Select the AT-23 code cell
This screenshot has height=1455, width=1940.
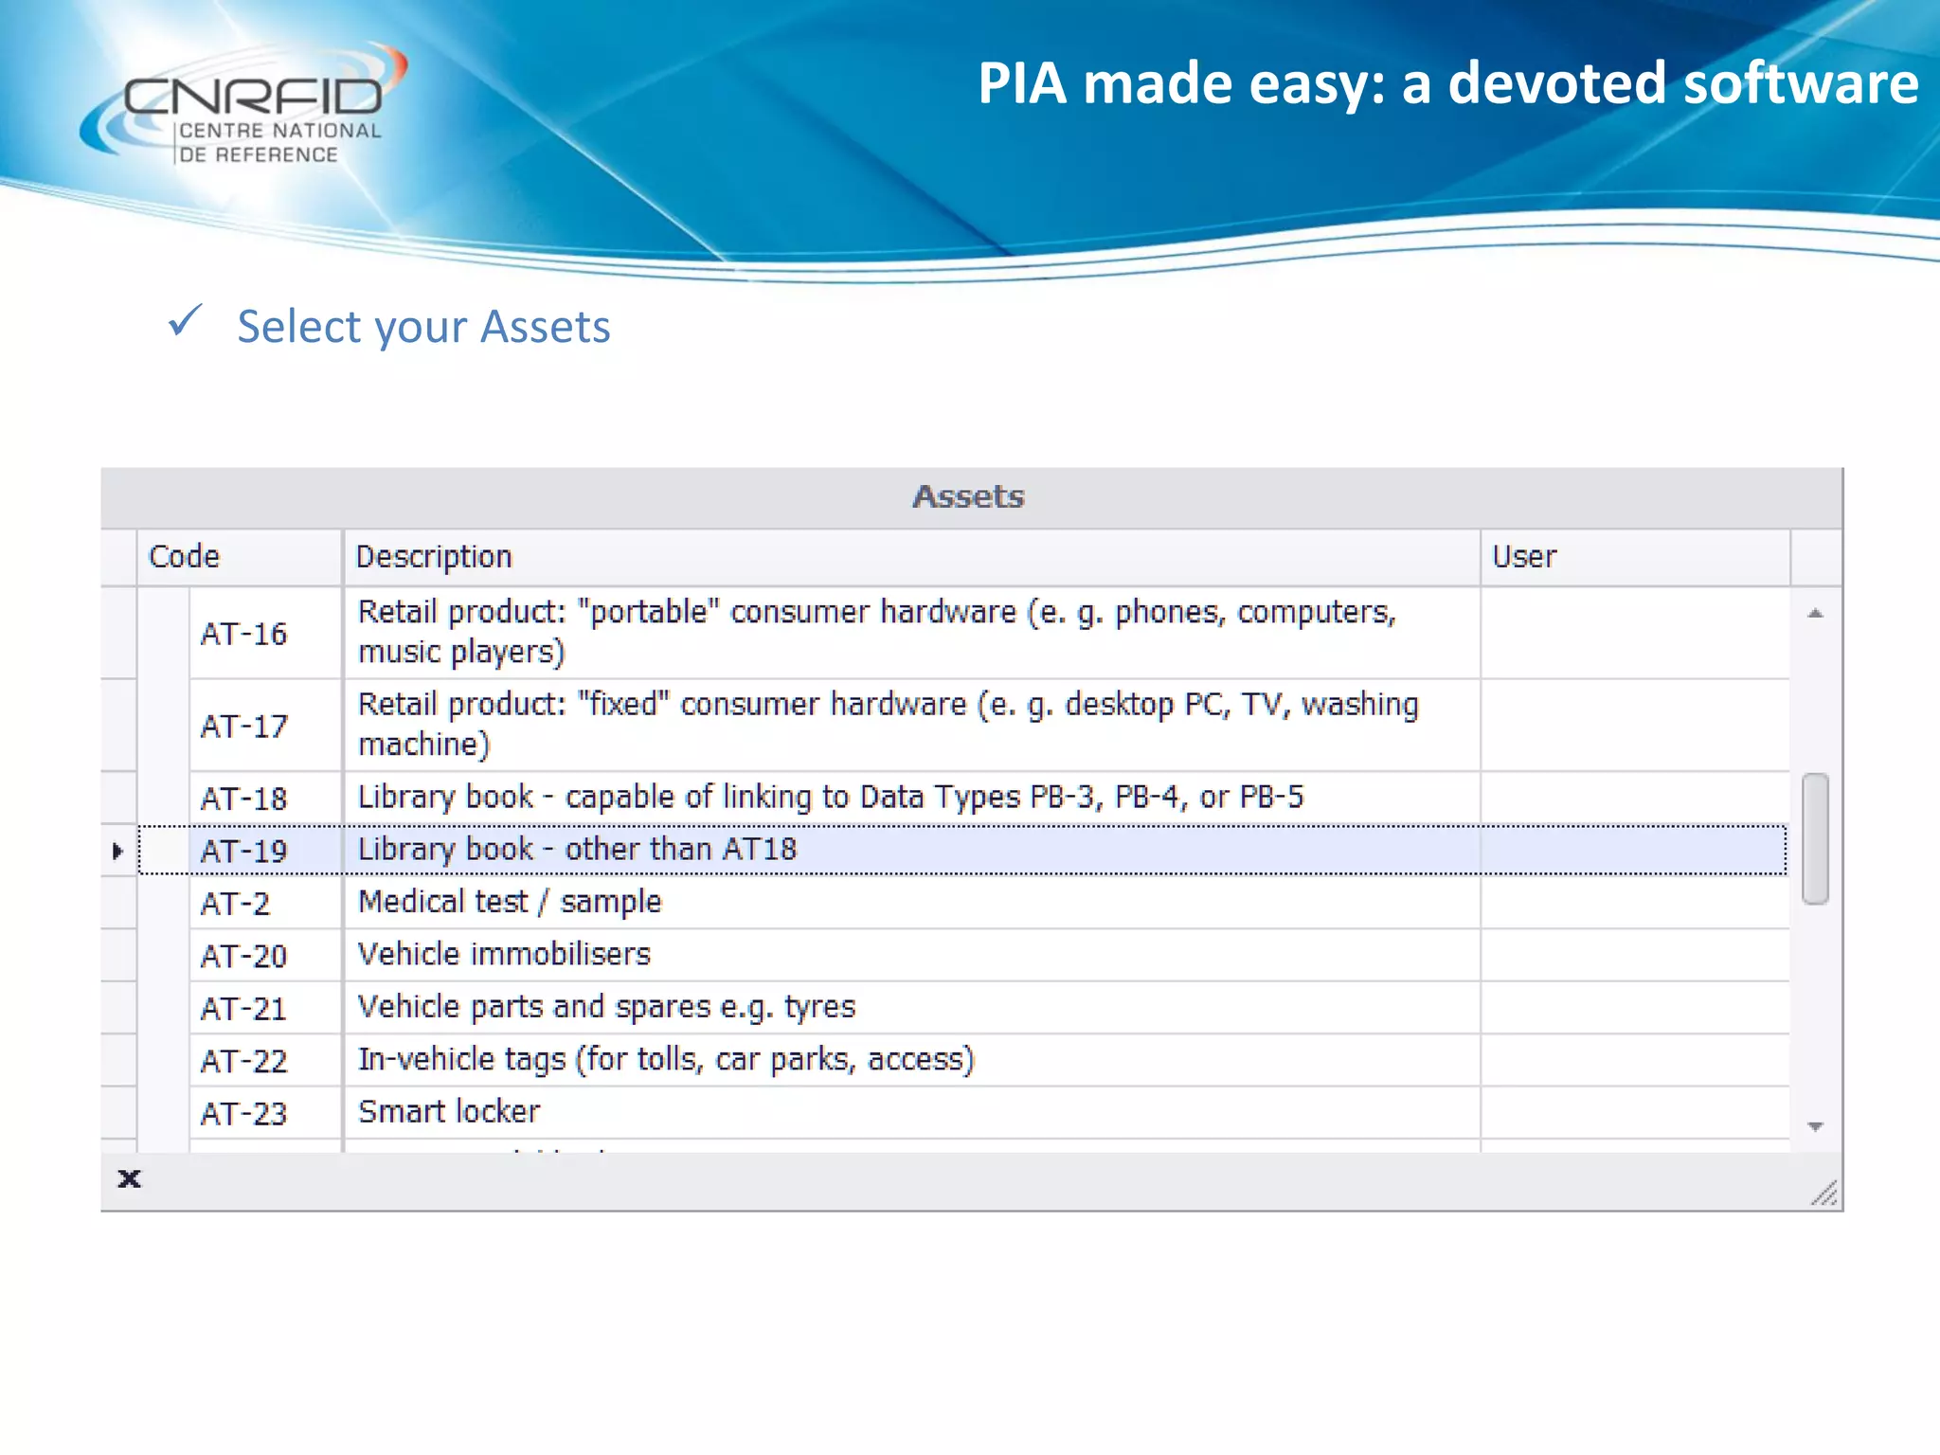click(x=265, y=1113)
